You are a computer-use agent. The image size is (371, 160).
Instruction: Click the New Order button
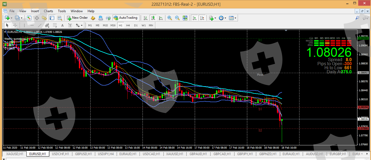pyautogui.click(x=77, y=18)
